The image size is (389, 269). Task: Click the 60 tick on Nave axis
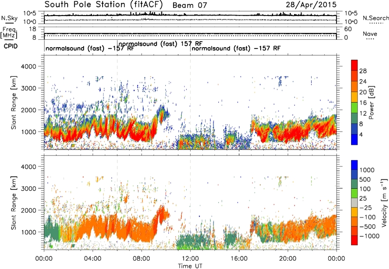348,29
